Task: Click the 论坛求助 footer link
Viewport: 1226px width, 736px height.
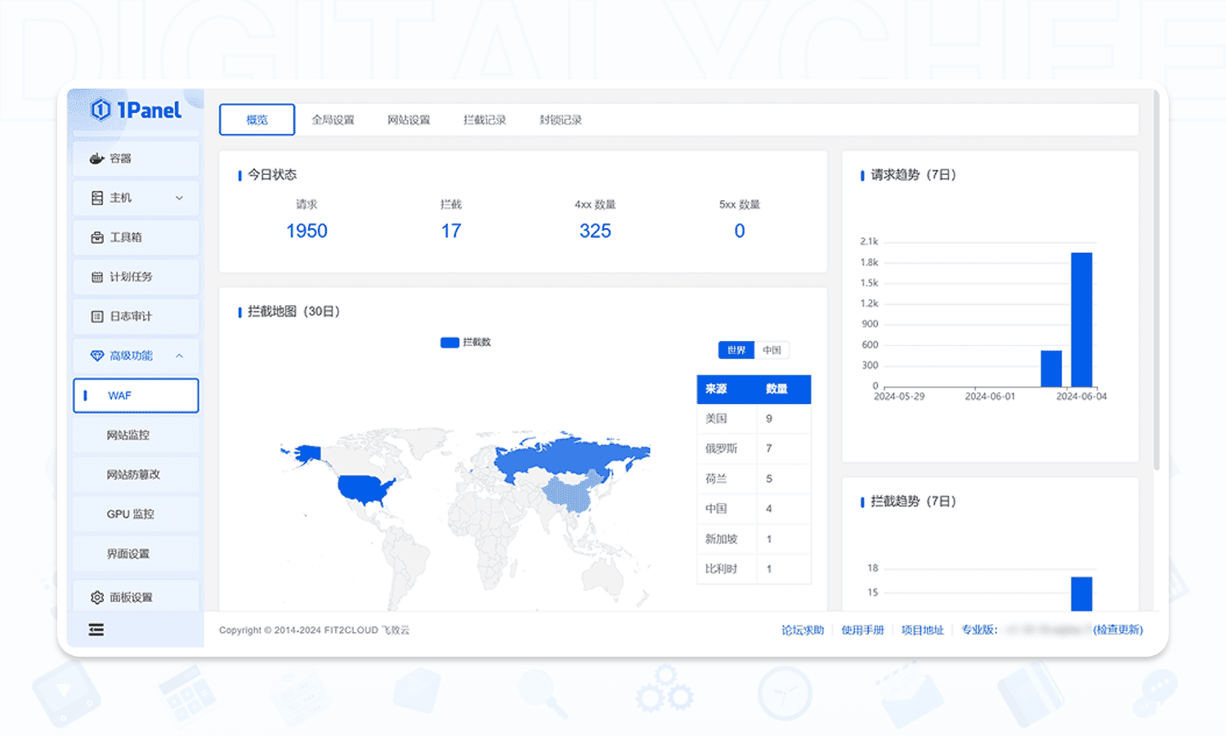Action: click(802, 630)
